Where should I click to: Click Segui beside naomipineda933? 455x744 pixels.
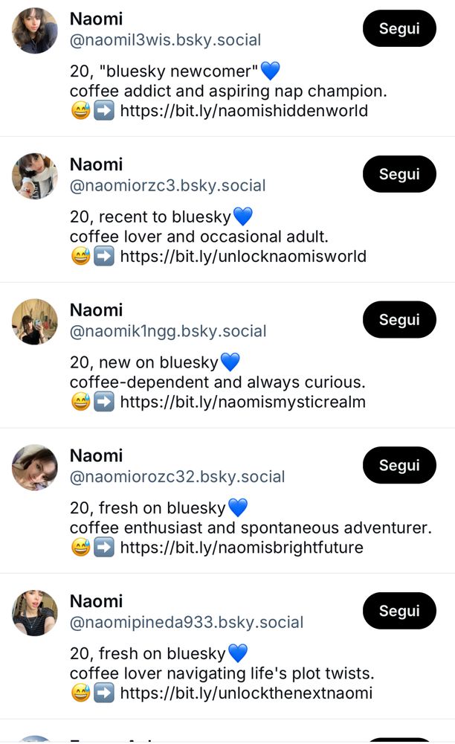pyautogui.click(x=399, y=611)
